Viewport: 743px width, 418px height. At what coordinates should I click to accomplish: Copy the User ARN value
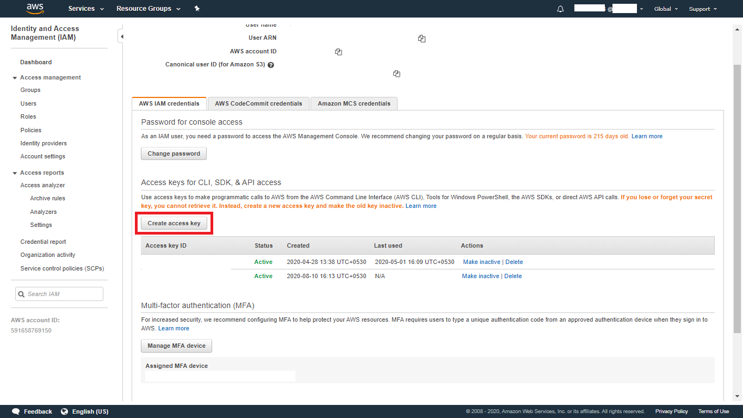pyautogui.click(x=422, y=39)
